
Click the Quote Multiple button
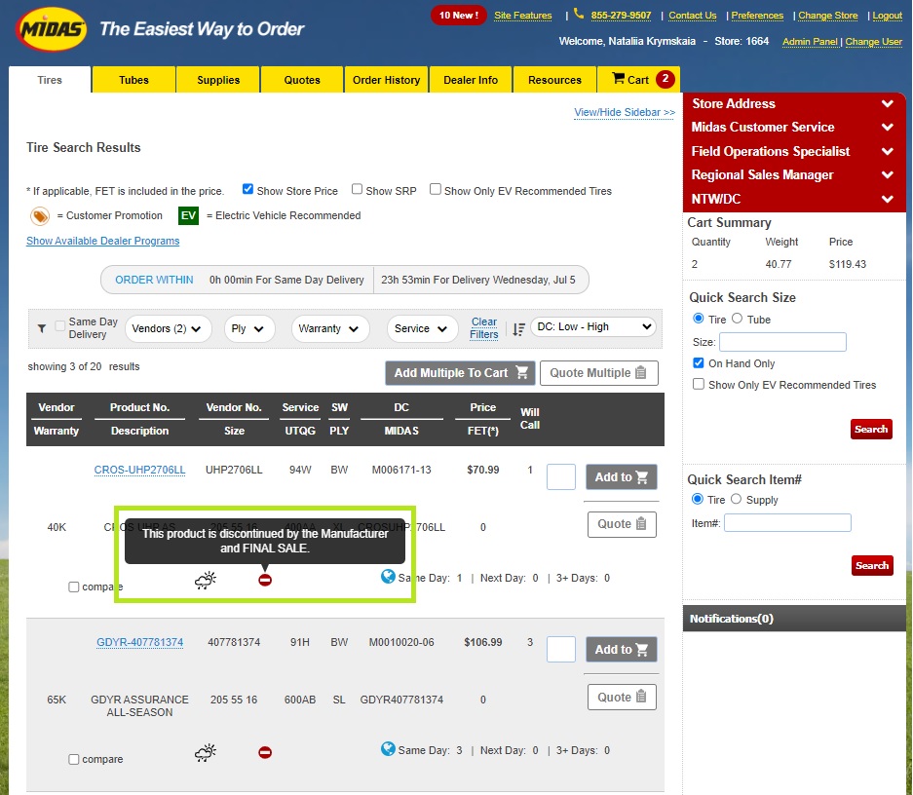[599, 373]
